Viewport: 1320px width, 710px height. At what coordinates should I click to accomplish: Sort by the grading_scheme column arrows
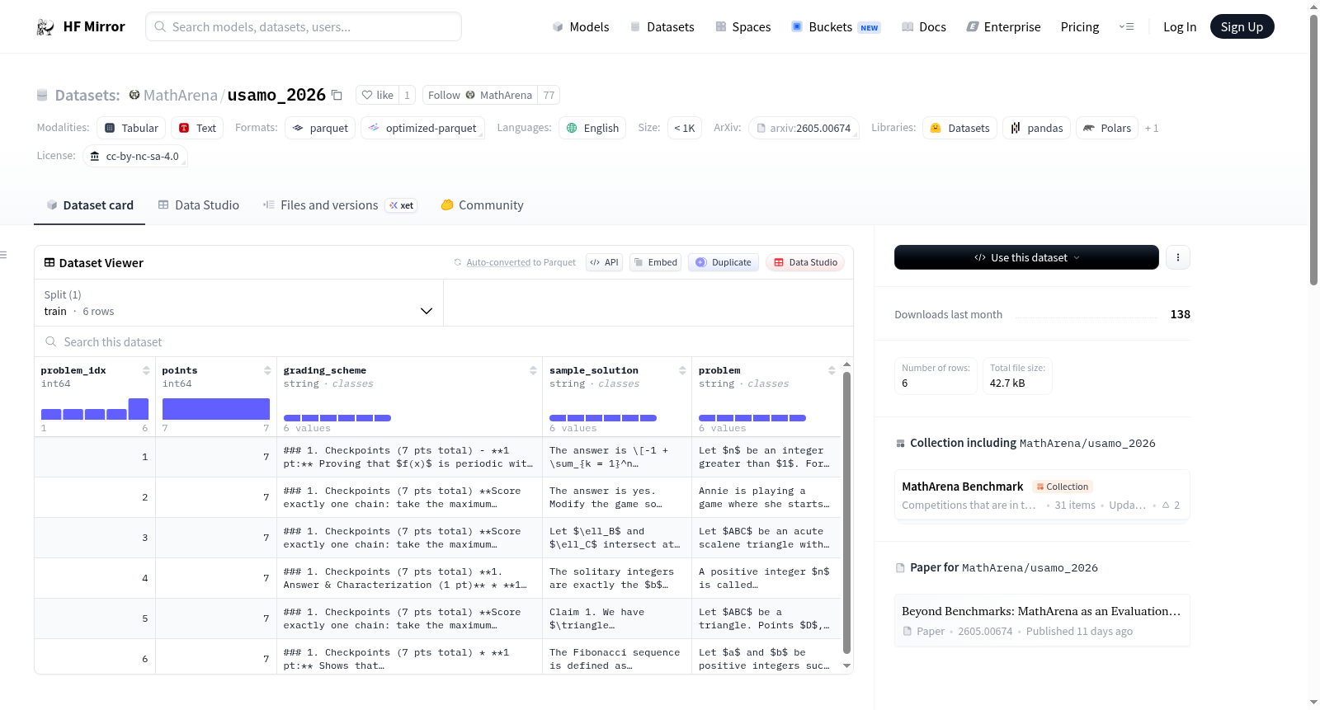click(x=533, y=370)
